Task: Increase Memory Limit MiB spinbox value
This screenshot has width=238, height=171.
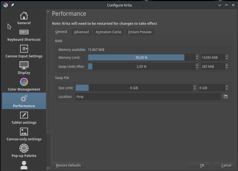Action: pyautogui.click(x=227, y=56)
